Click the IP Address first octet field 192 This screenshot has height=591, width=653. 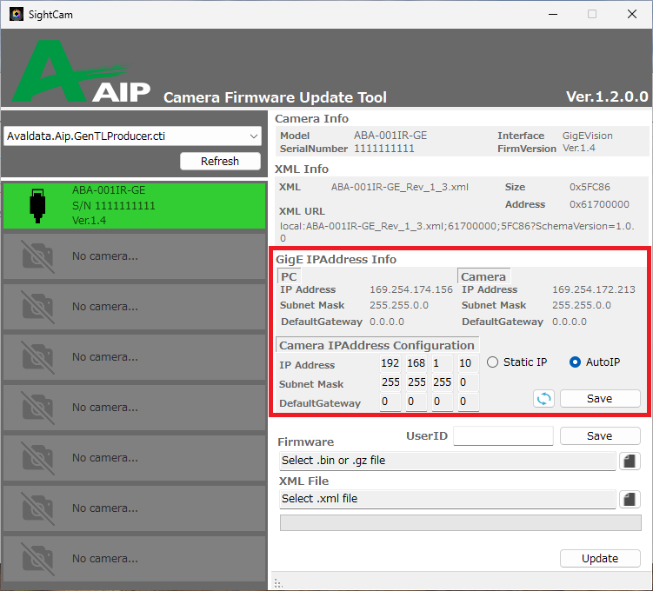[390, 363]
